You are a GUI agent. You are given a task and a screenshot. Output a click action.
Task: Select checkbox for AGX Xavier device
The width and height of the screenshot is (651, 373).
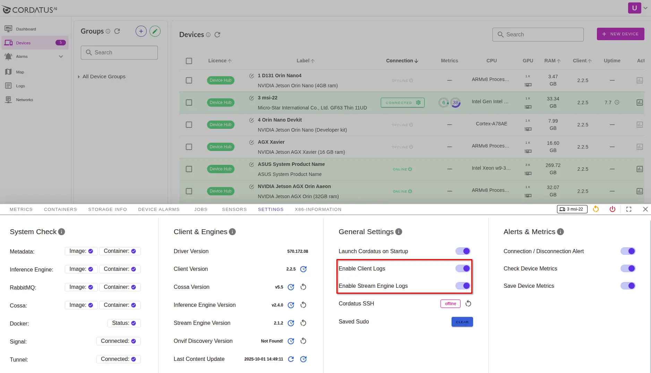click(189, 147)
